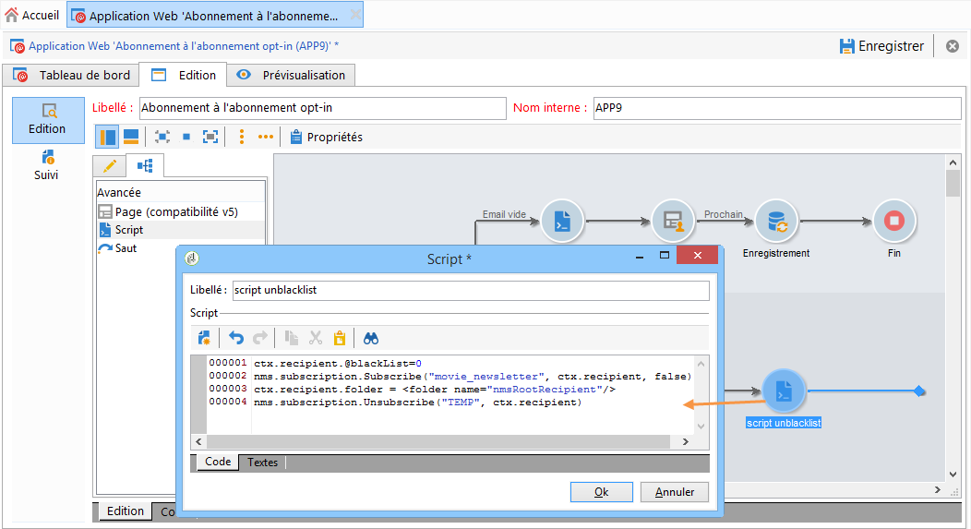Close the Application Web tab
Image resolution: width=971 pixels, height=529 pixels.
click(x=354, y=14)
